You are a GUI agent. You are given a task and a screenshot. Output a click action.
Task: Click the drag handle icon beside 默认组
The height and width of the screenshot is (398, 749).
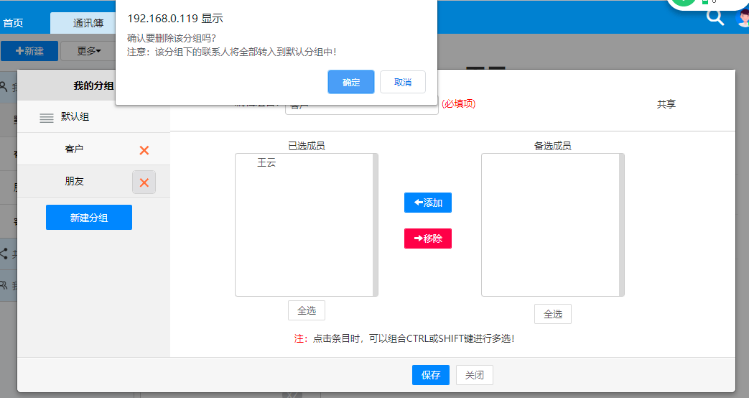[x=47, y=118]
